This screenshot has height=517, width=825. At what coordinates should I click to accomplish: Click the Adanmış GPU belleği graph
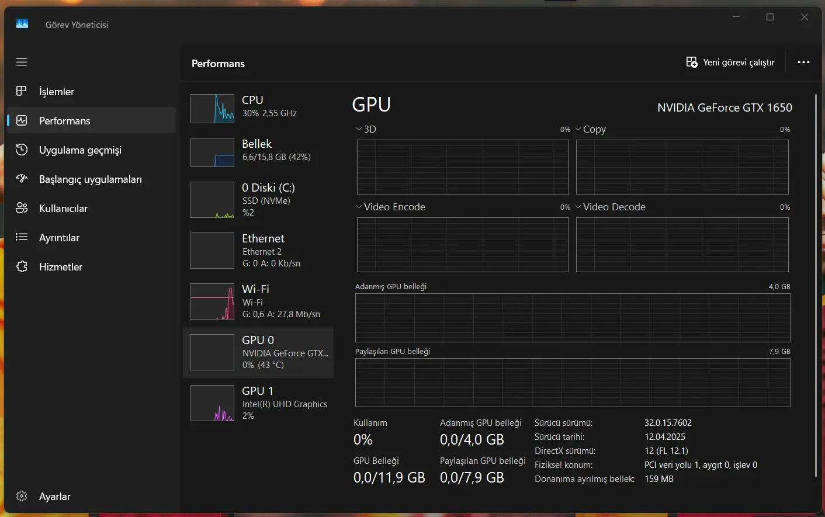(x=573, y=318)
